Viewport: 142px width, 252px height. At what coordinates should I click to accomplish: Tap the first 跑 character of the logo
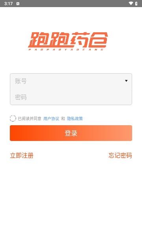[x=38, y=40]
